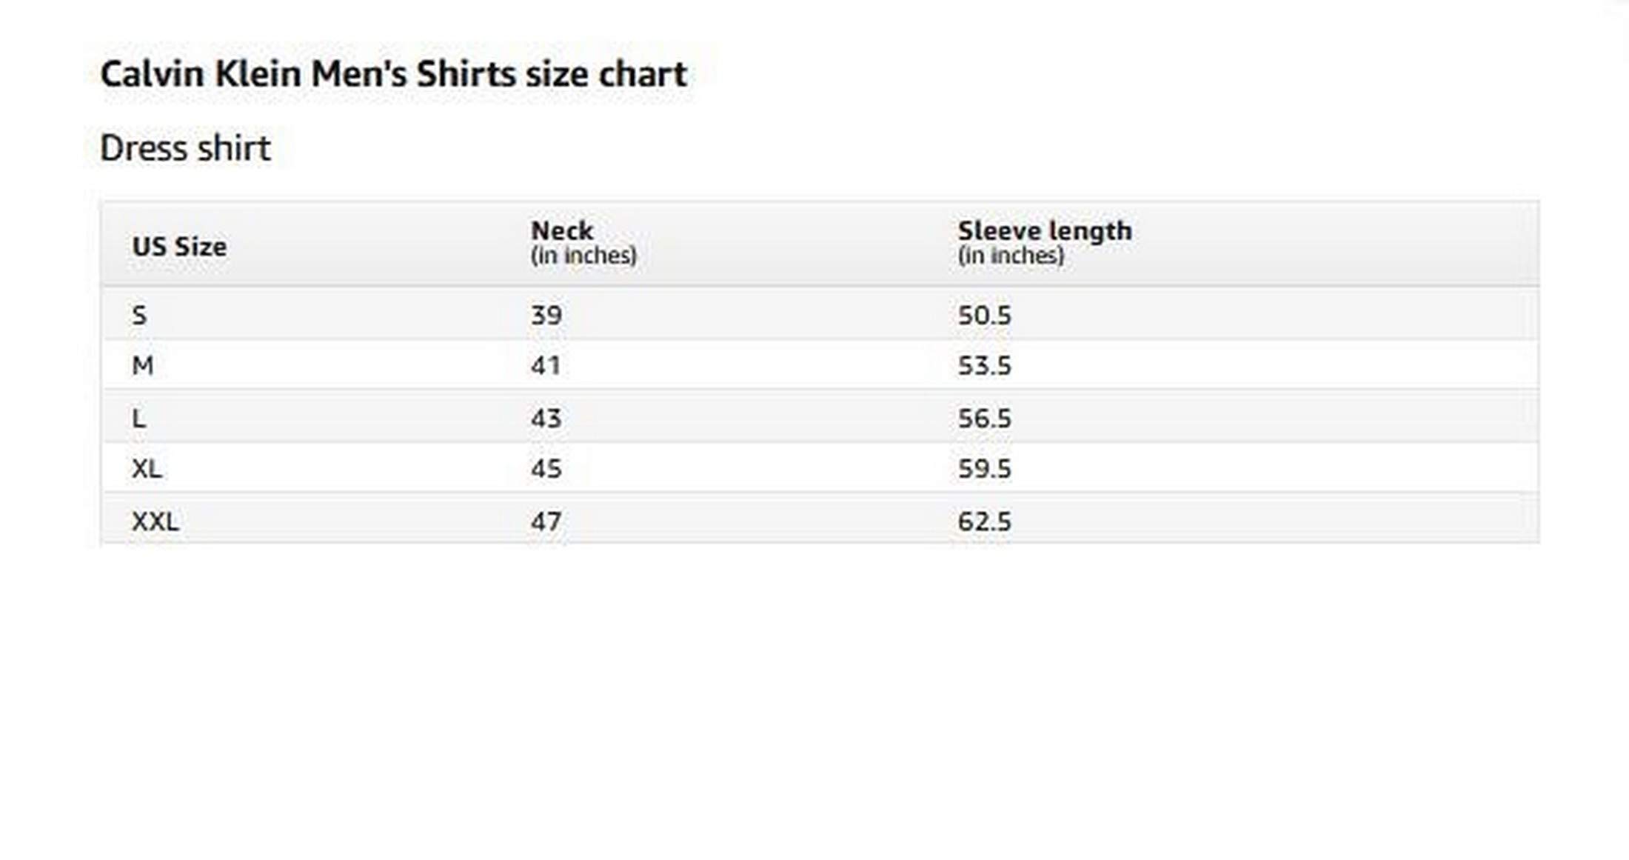Select the L size row label
1629x860 pixels.
[138, 419]
